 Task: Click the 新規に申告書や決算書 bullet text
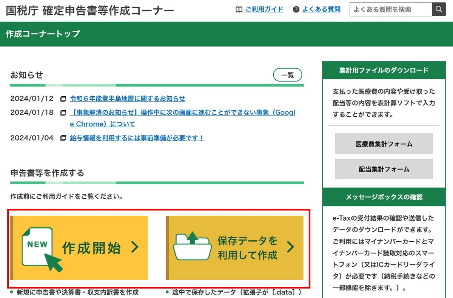(78, 292)
